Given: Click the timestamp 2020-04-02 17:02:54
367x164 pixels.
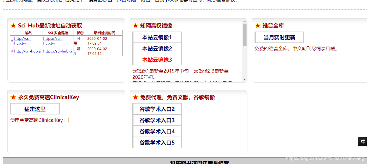Looking at the screenshot, I should coord(97,41).
